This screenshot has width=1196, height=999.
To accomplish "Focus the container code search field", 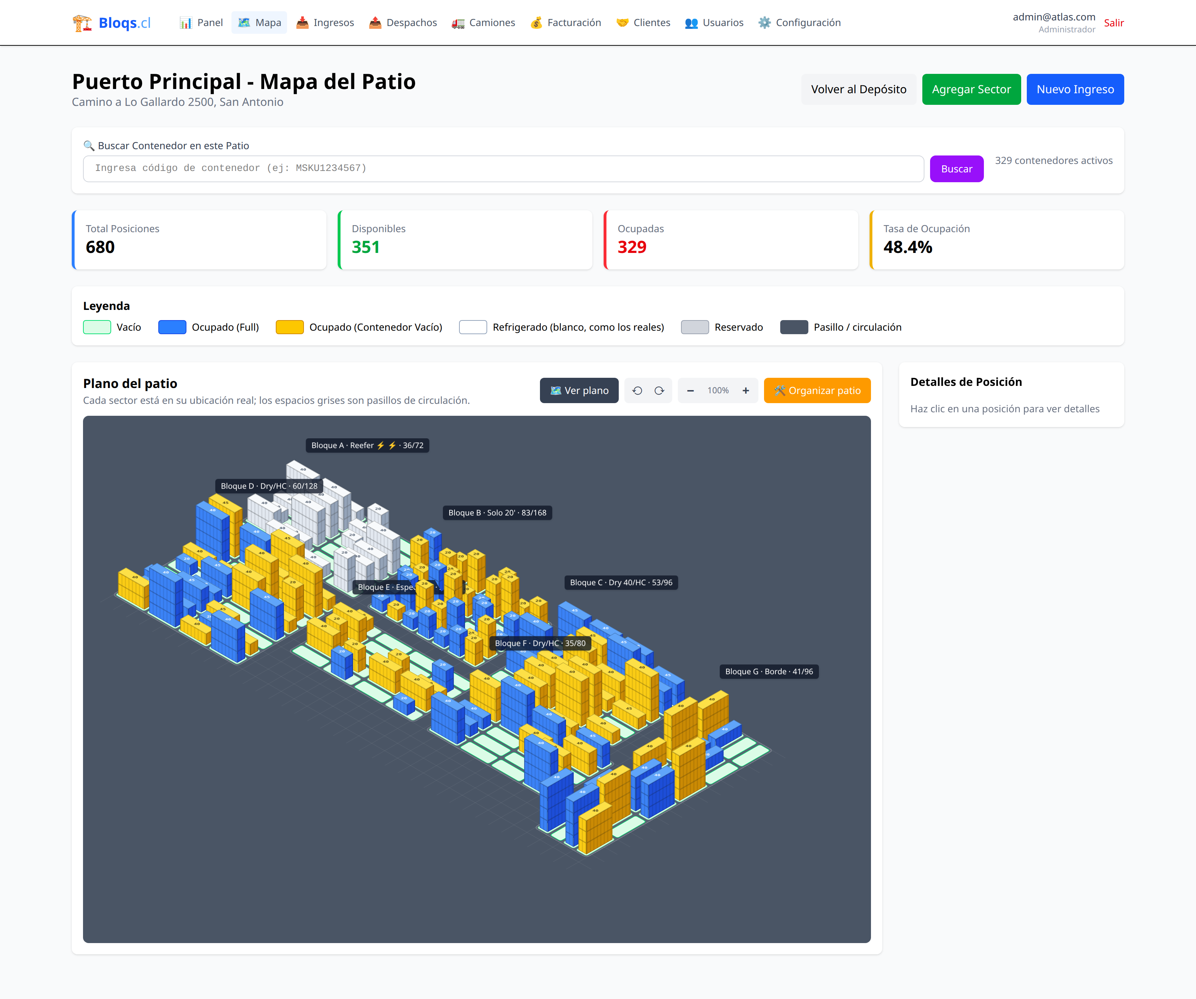I will click(x=503, y=168).
